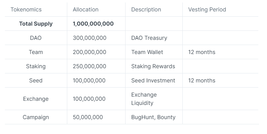Select the 300,000,000 allocation cell
Screen dimensions: 267x134
pyautogui.click(x=89, y=38)
